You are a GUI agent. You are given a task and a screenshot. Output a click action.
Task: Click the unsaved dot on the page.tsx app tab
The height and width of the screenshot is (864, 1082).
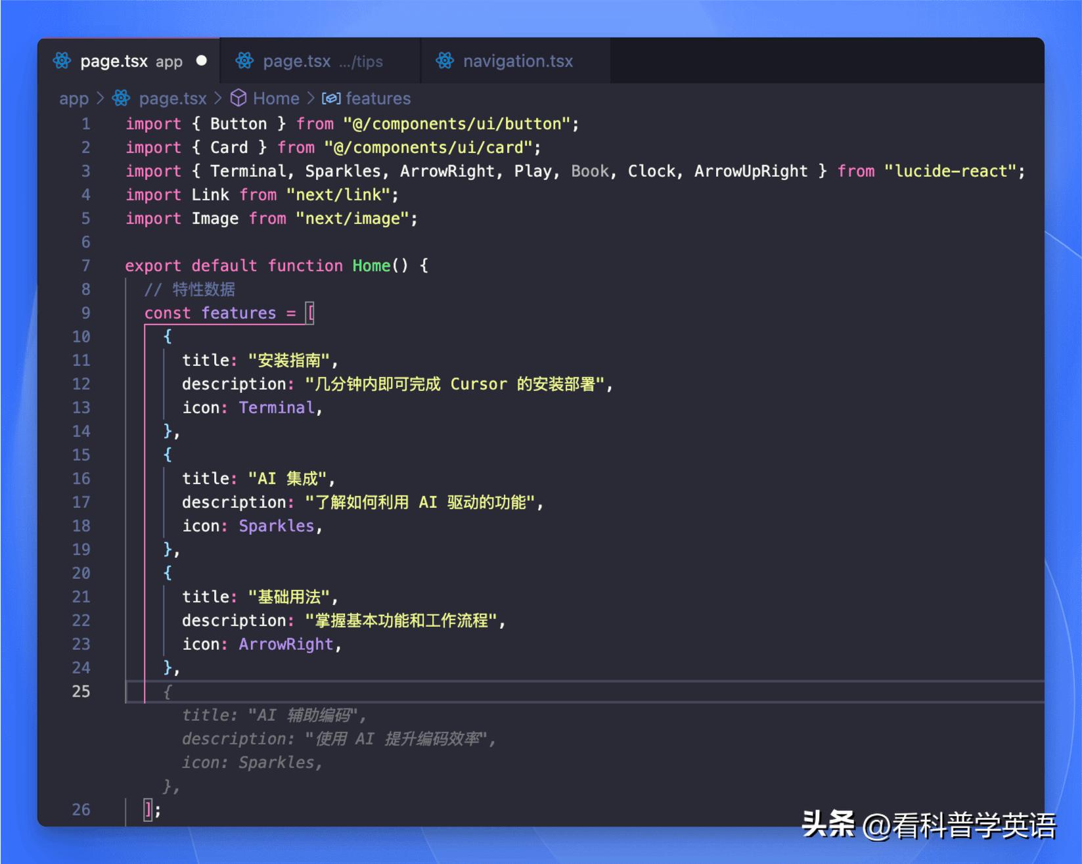tap(202, 60)
